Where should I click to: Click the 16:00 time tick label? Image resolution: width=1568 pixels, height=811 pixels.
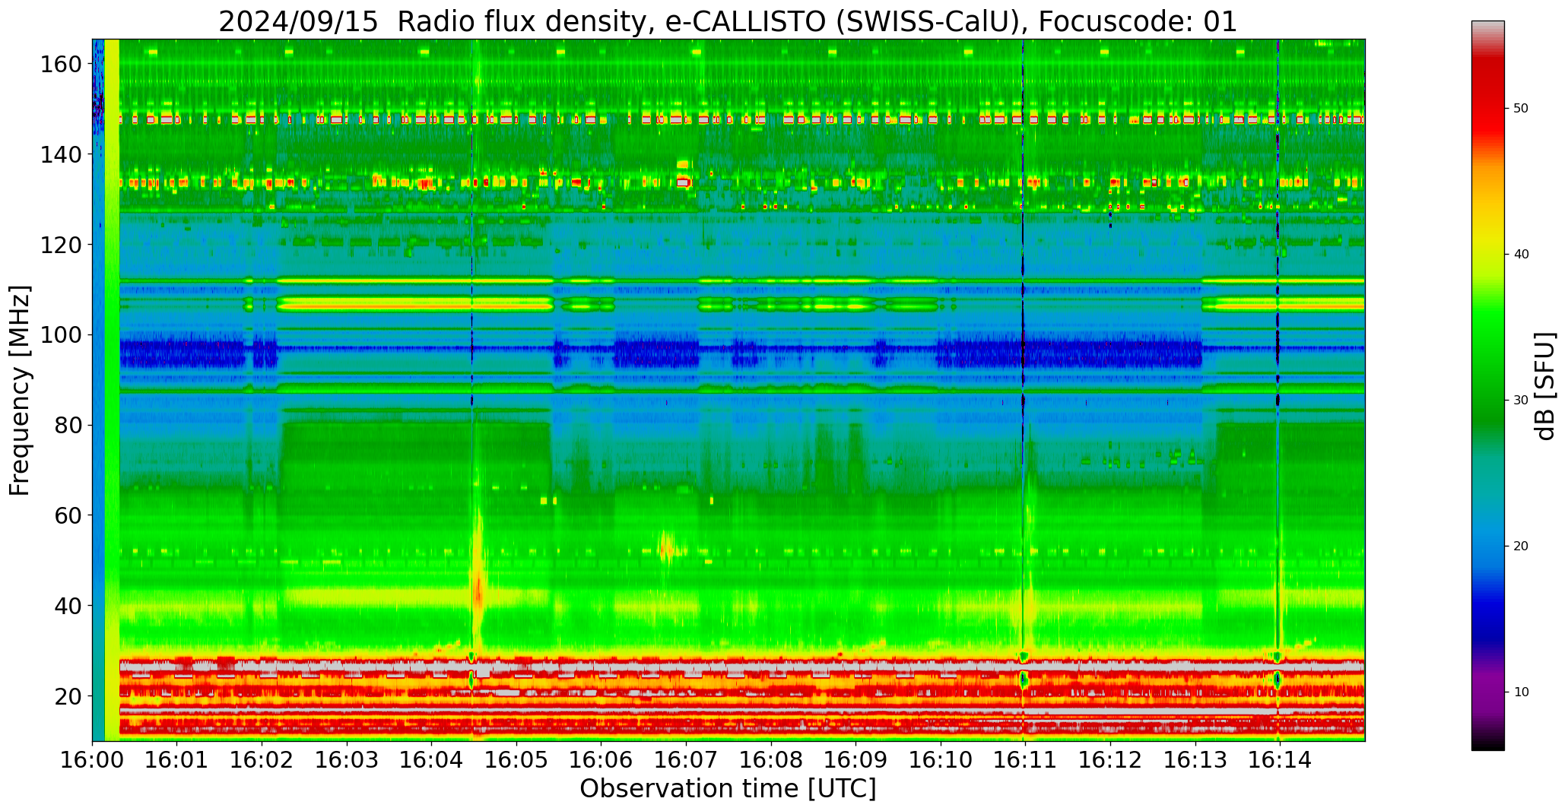click(x=93, y=759)
